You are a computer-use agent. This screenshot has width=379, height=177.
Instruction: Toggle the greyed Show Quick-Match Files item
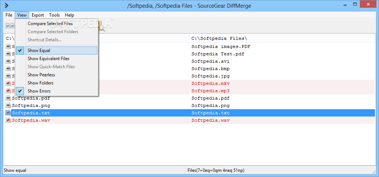[56, 66]
